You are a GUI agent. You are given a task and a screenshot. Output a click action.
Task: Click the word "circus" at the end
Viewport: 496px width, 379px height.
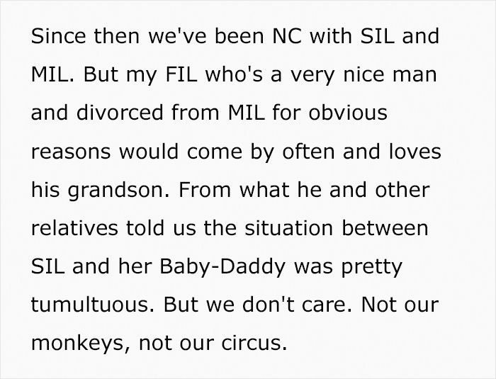(257, 344)
